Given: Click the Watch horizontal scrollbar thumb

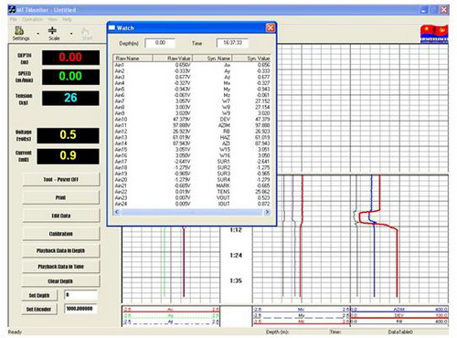Looking at the screenshot, I should tap(192, 212).
